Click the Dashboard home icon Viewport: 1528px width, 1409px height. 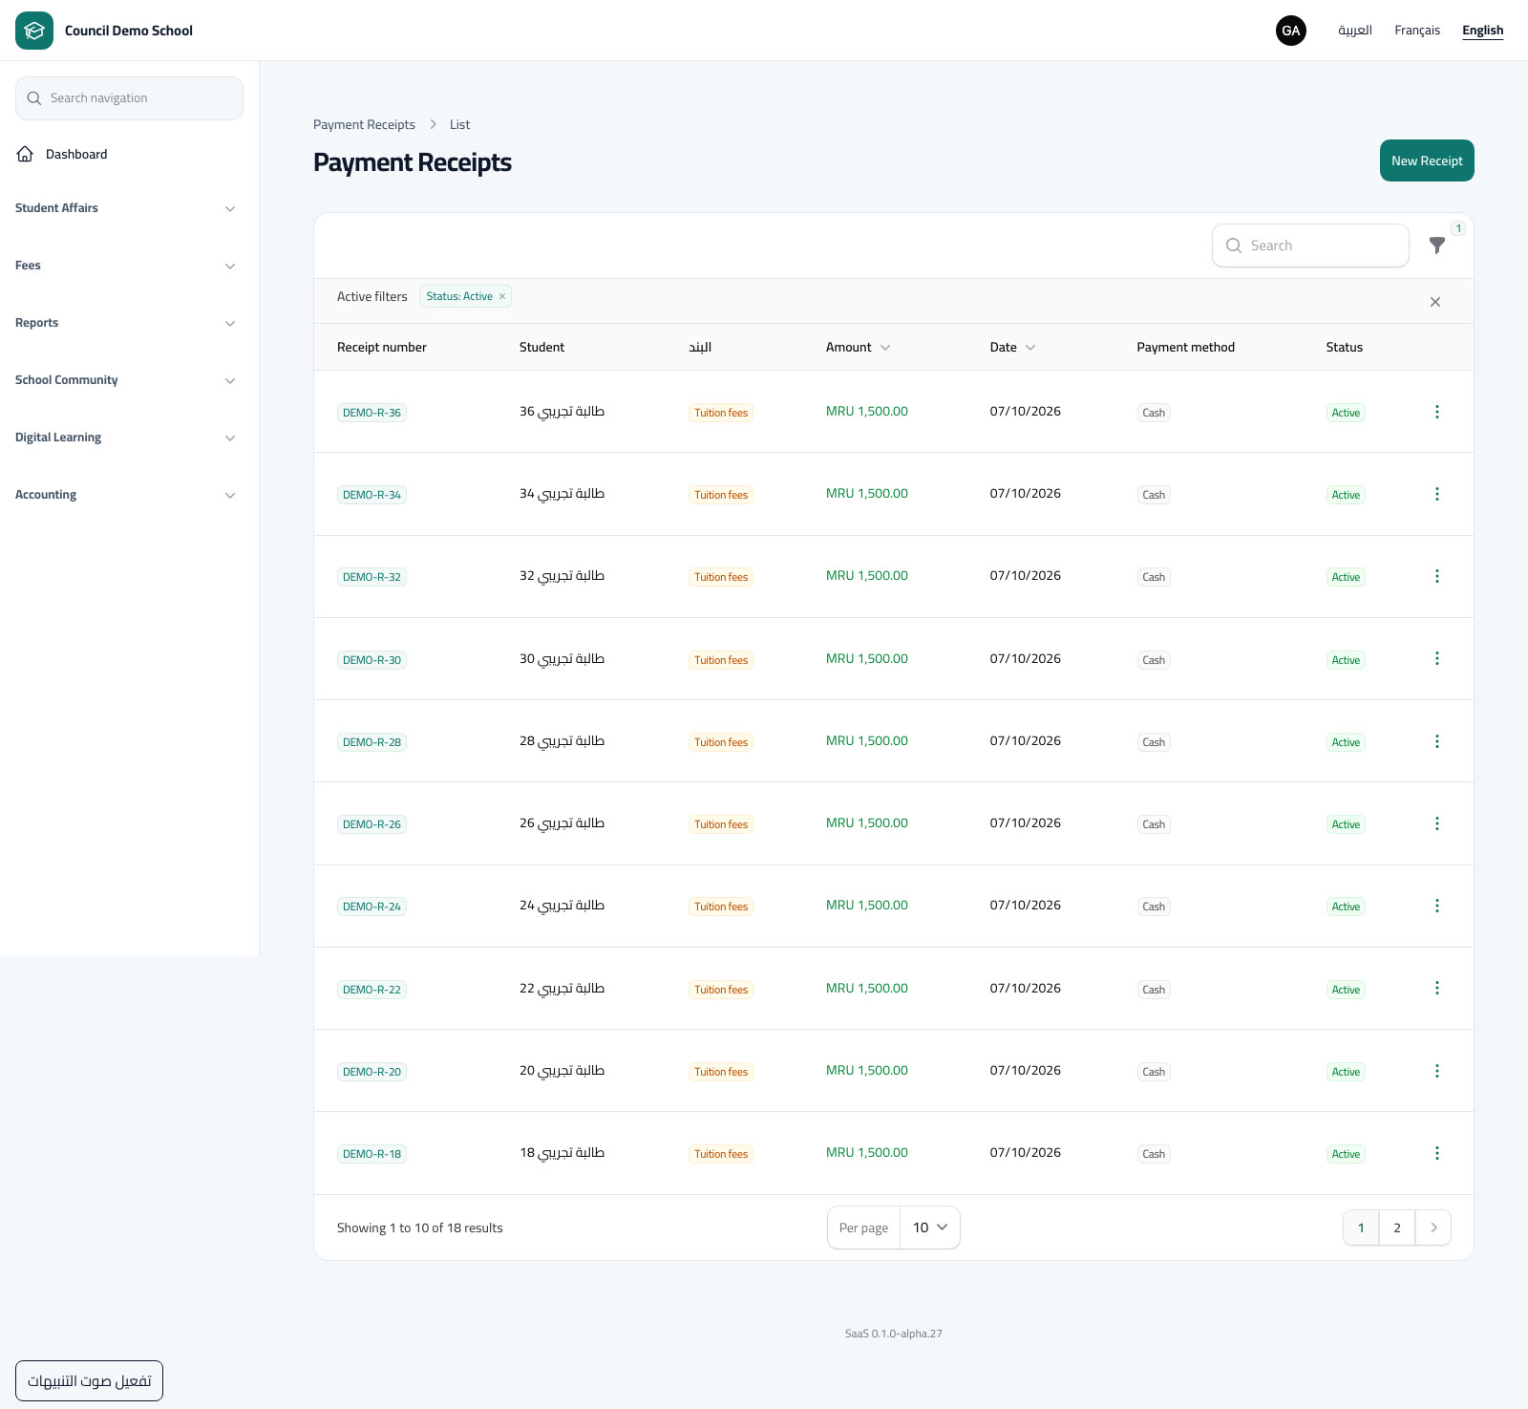[25, 154]
